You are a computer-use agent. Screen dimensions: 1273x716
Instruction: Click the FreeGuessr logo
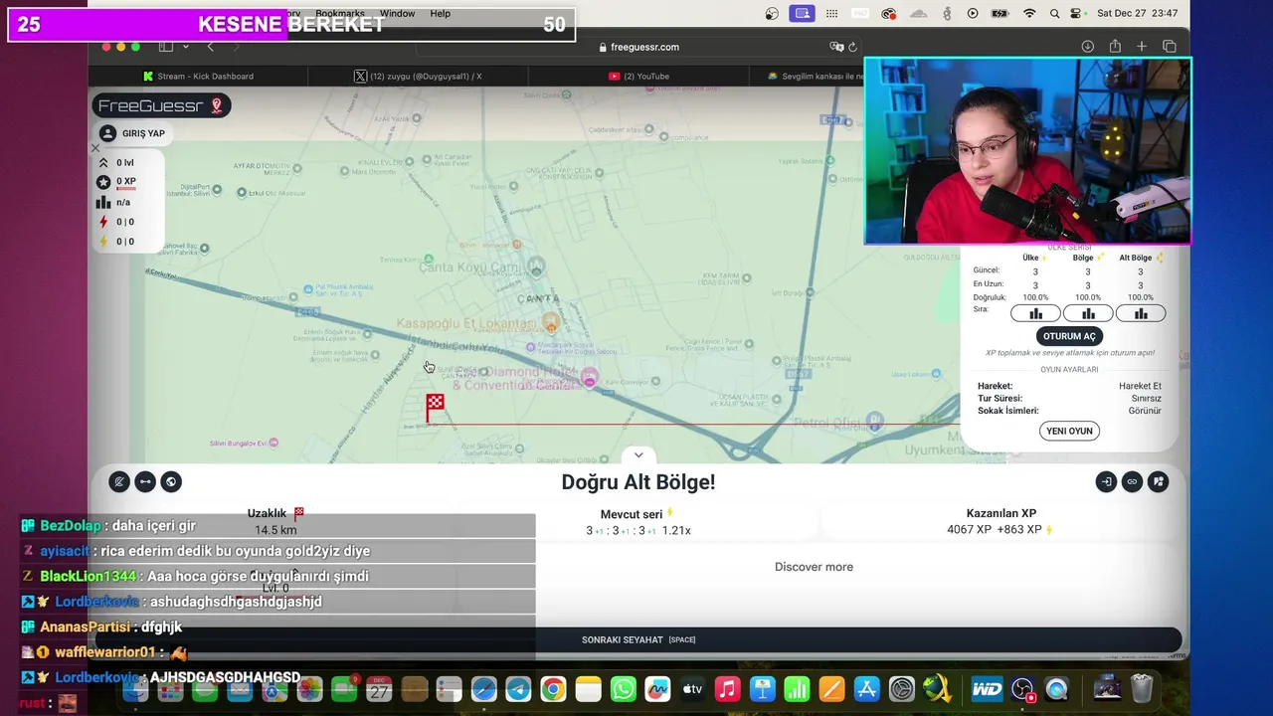[x=161, y=105]
